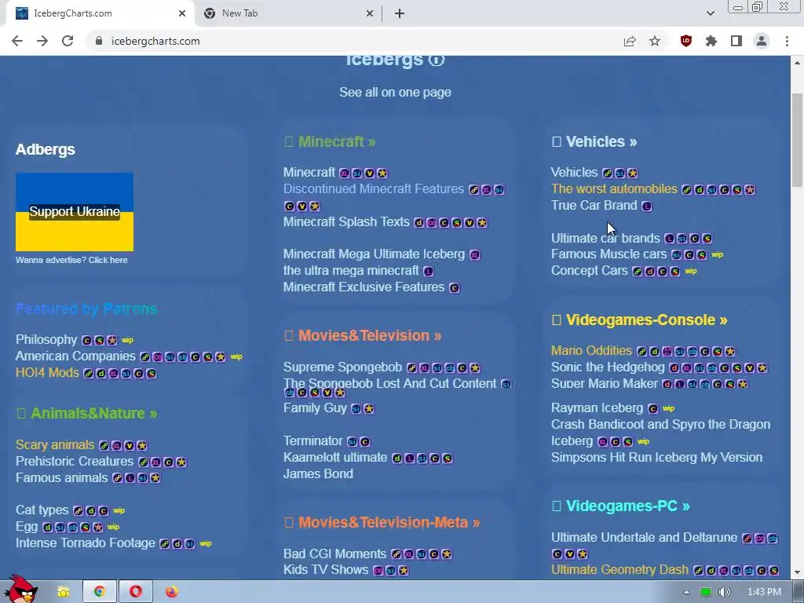
Task: Click the SI badge beside Terminator
Action: click(x=352, y=441)
